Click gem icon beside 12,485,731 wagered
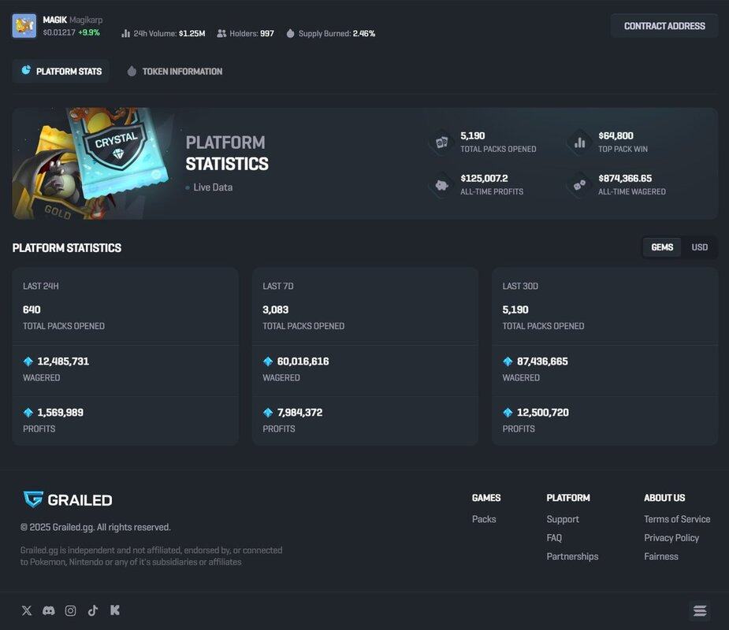The image size is (729, 630). click(28, 361)
